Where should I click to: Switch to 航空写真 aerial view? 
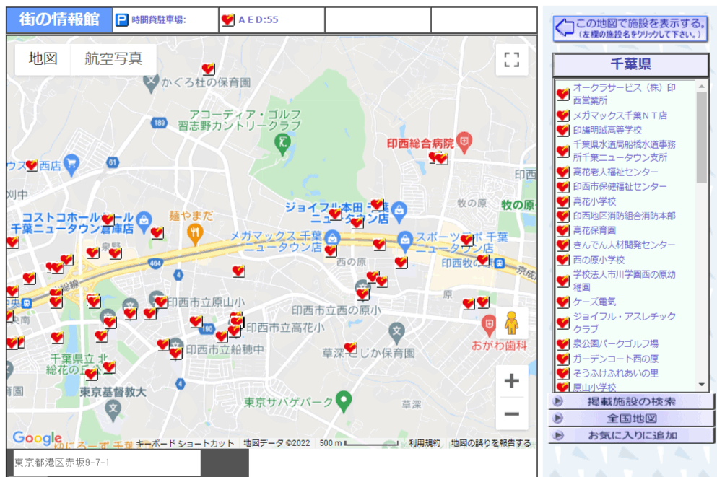[x=113, y=59]
